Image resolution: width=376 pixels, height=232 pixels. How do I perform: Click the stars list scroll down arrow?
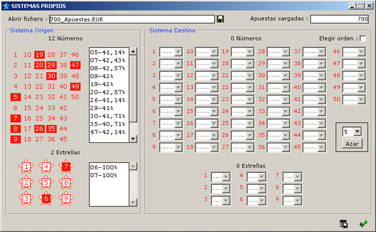[133, 202]
